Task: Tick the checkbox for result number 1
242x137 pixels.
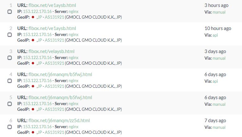Action: pos(10,12)
